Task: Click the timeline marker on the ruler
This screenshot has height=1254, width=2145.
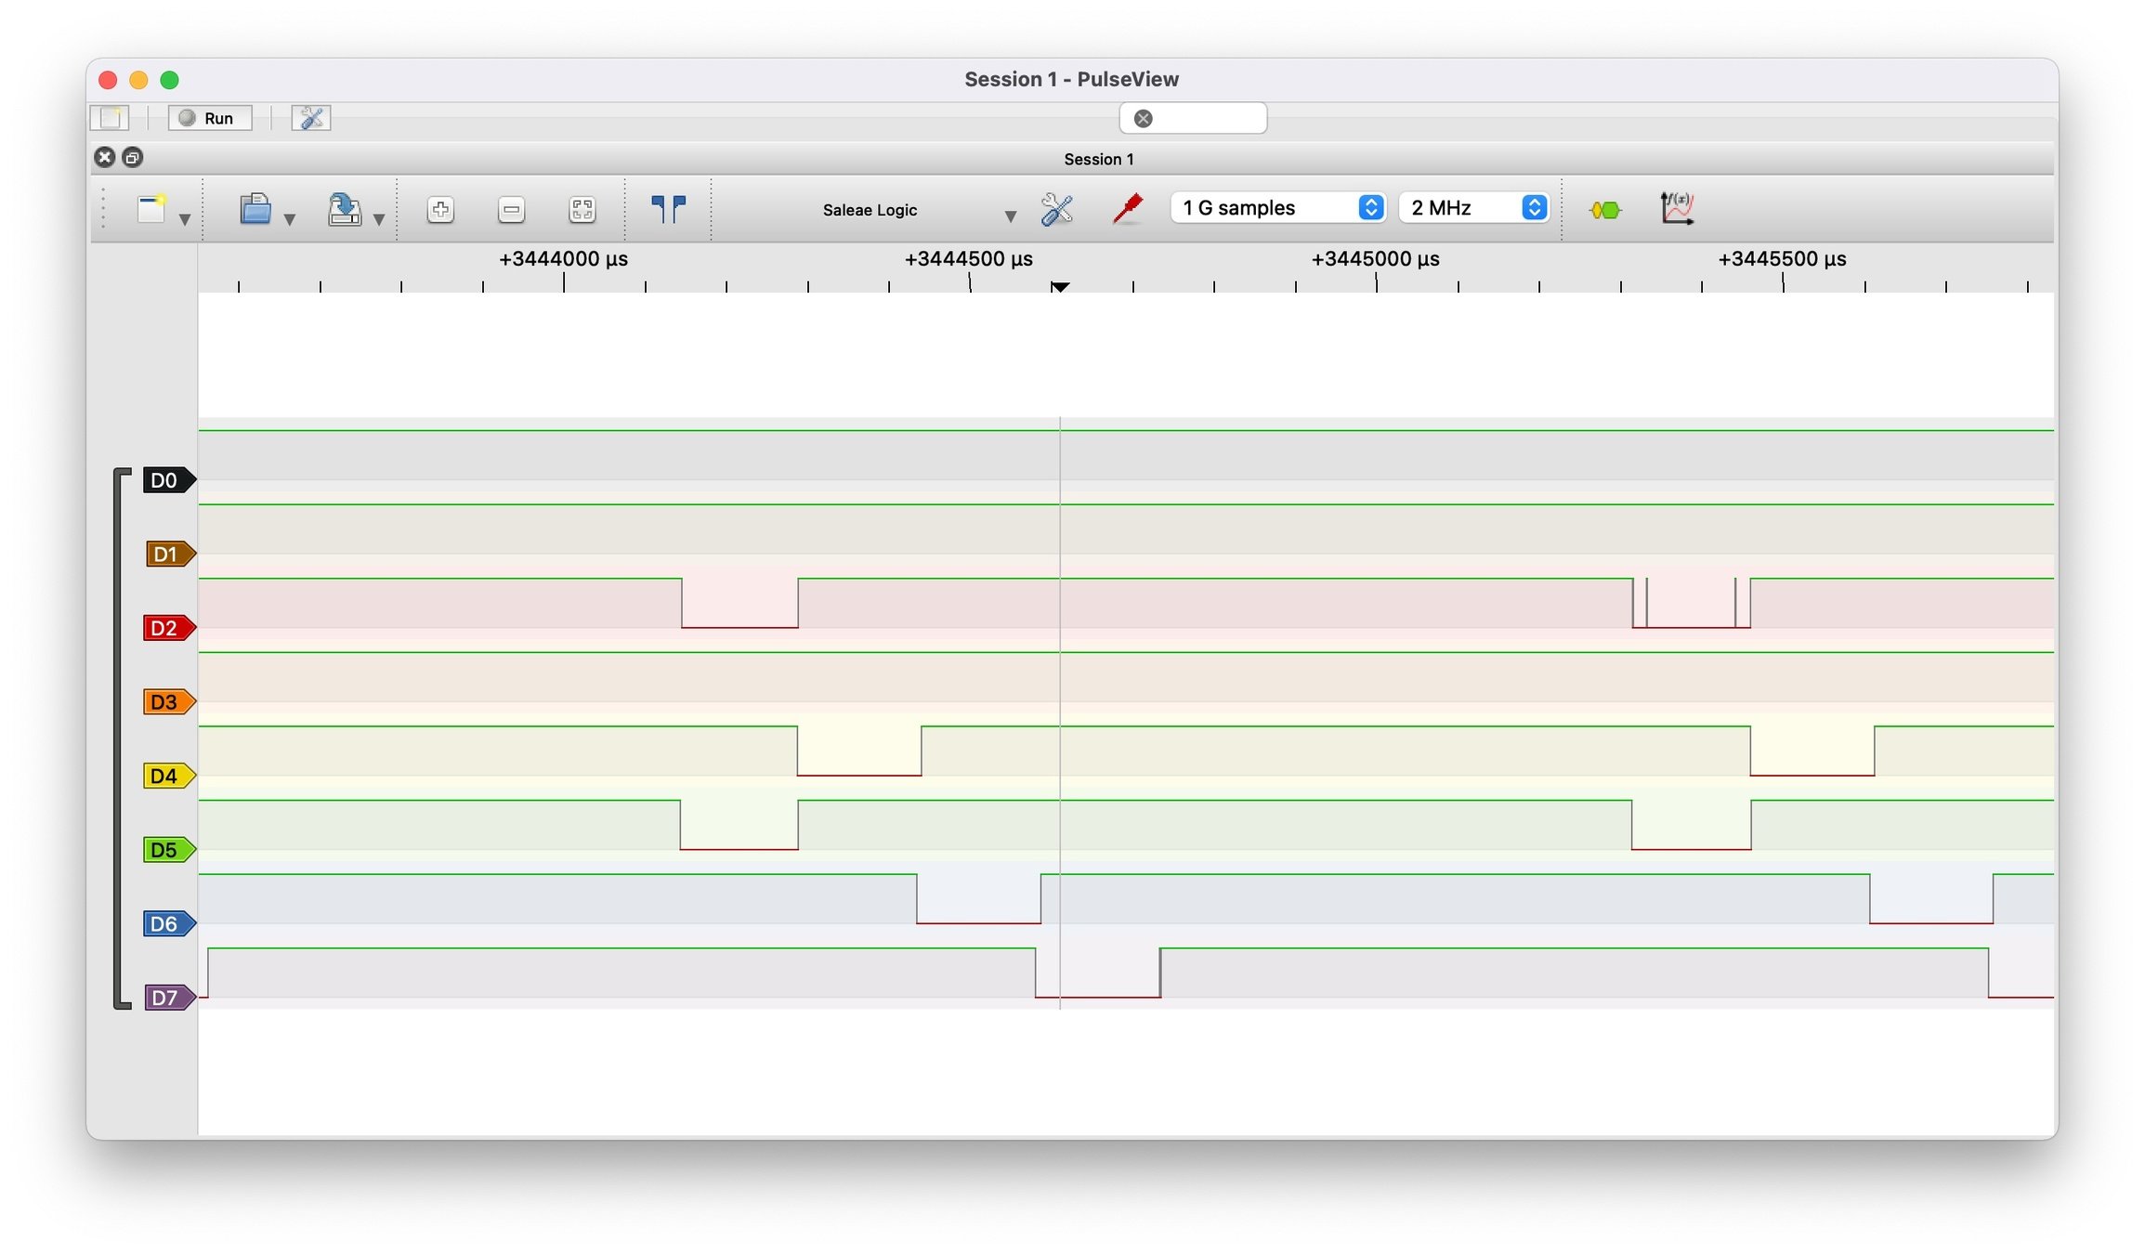Action: coord(1060,287)
